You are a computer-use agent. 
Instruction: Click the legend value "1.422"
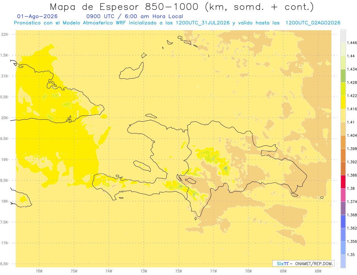[352, 96]
